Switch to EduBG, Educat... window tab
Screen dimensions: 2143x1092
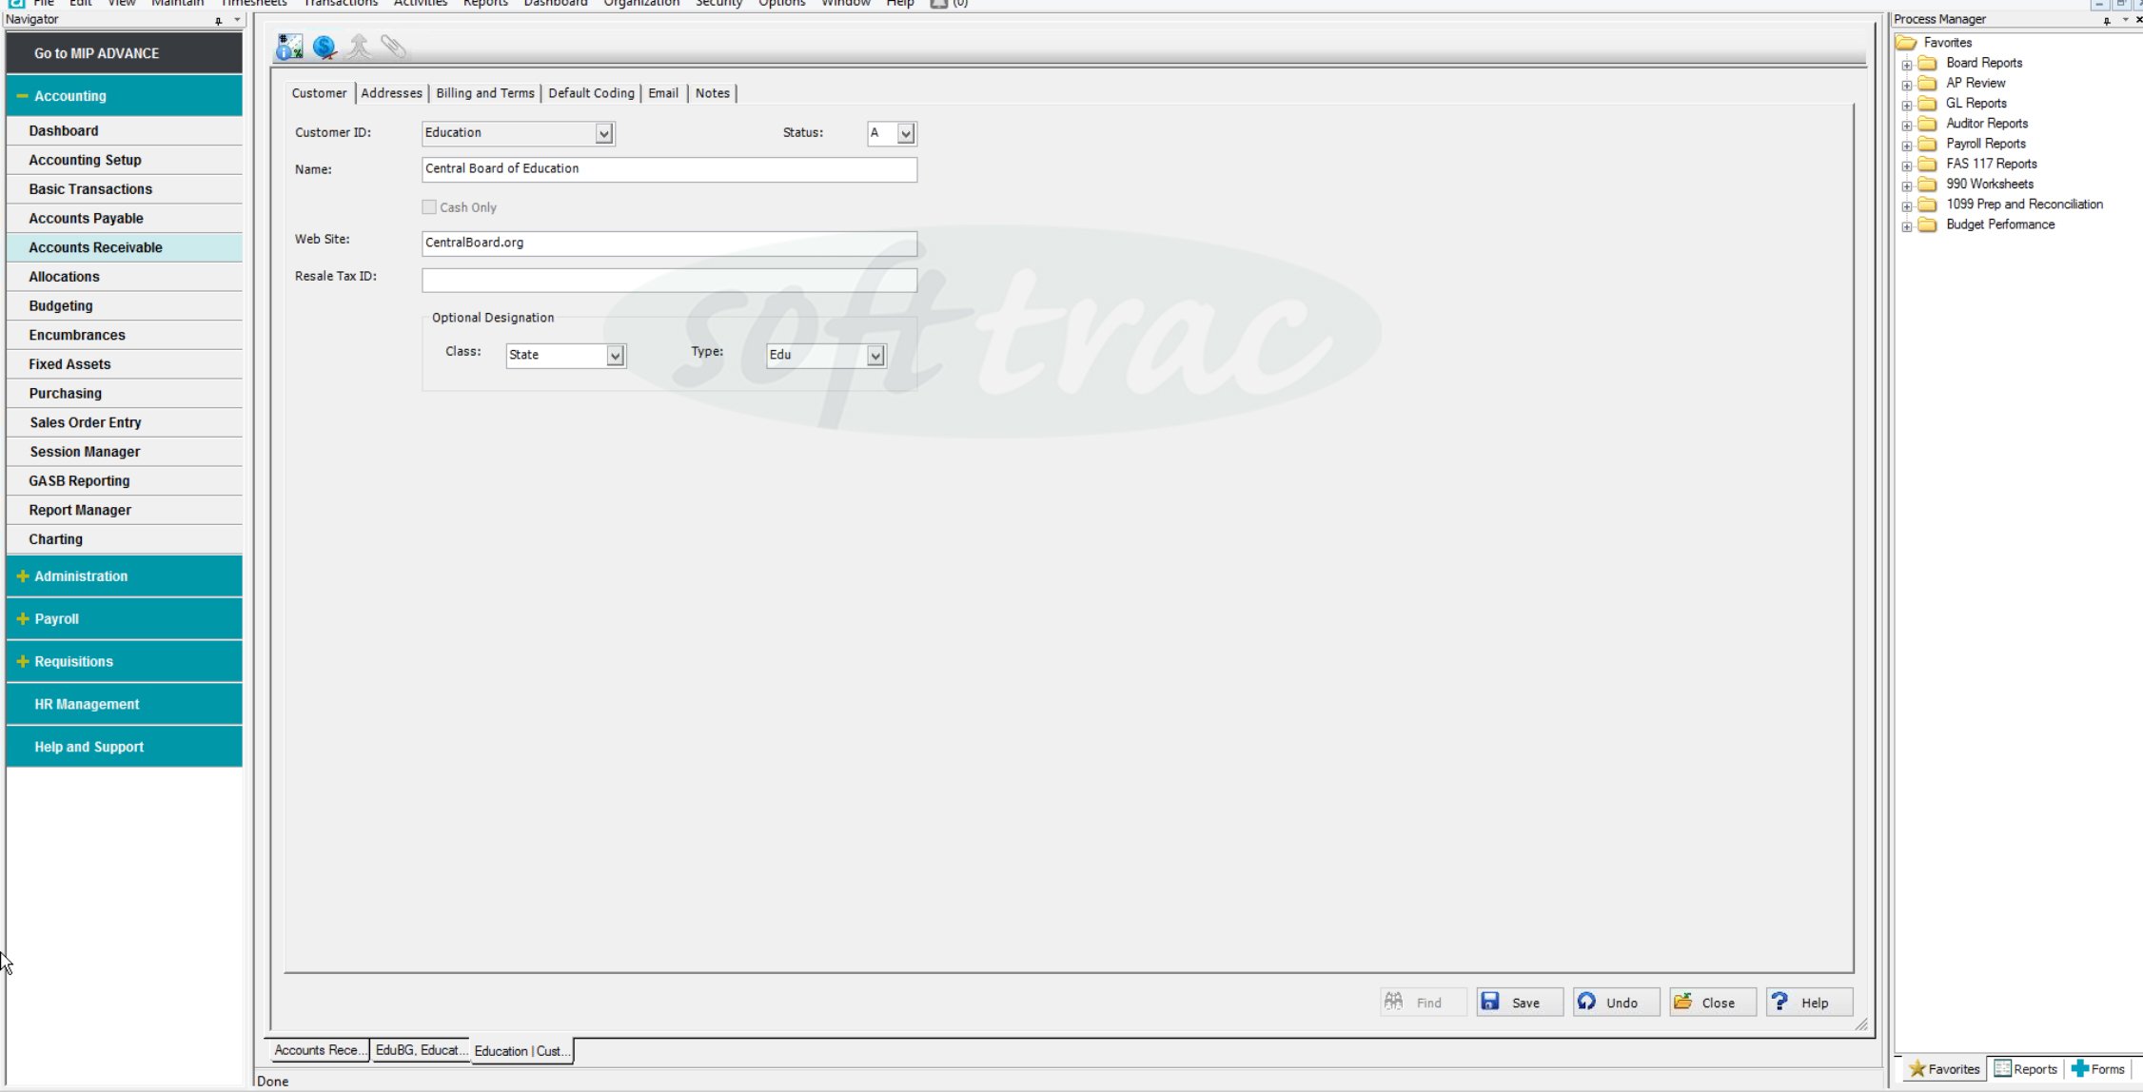point(420,1050)
